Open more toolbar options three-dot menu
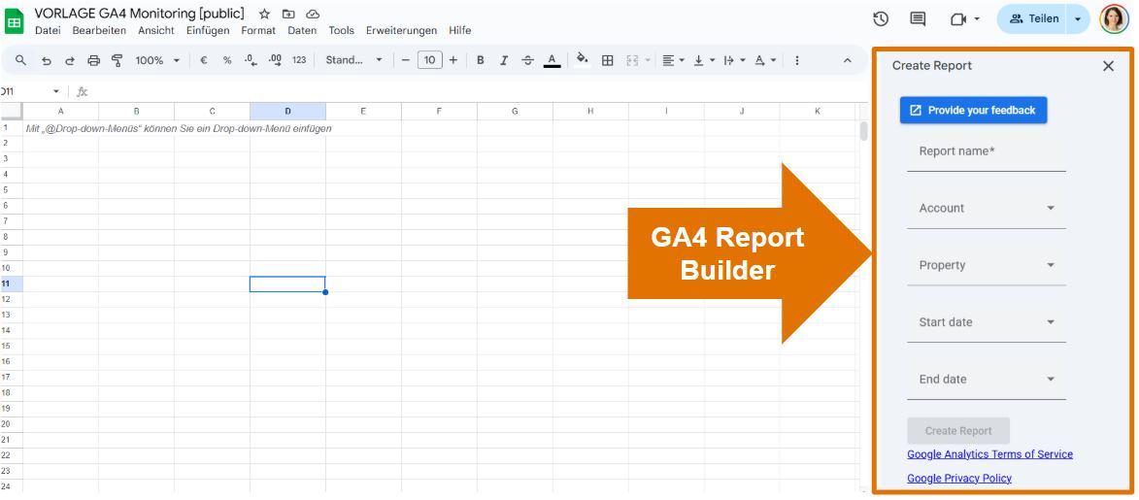This screenshot has width=1139, height=500. [x=797, y=60]
